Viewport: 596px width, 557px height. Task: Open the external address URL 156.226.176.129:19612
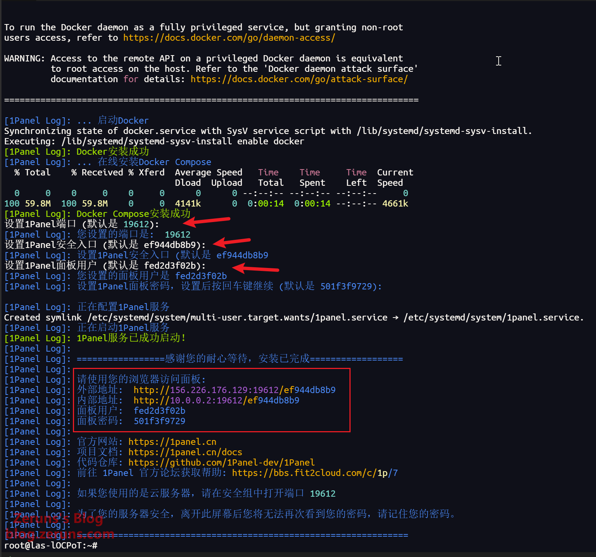point(235,390)
